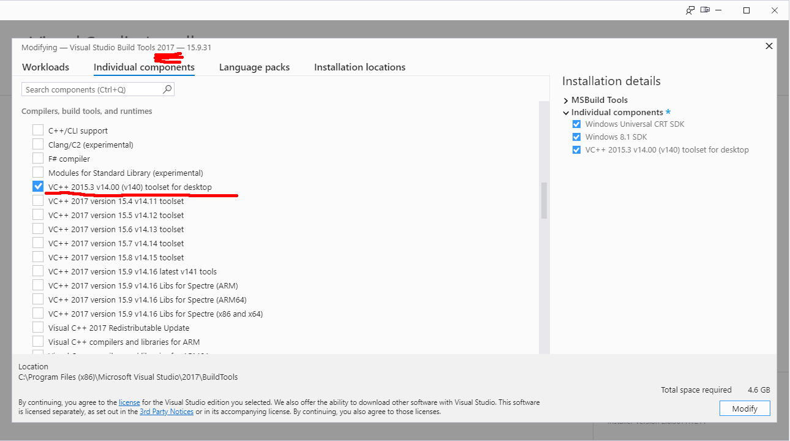
Task: Check VC++ 2017 version 15.4 v14.11 toolset
Action: click(38, 201)
